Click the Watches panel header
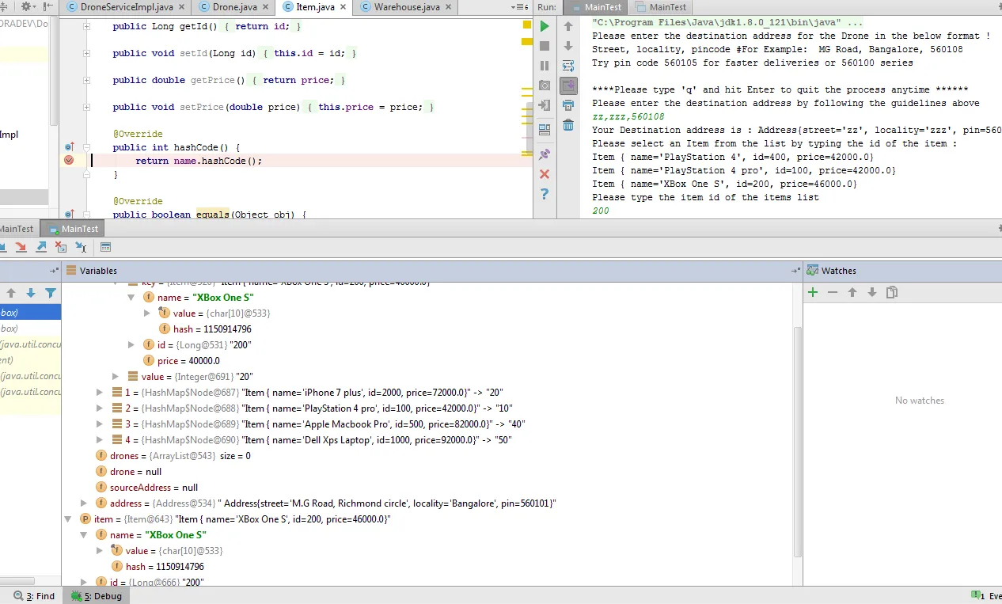 click(x=902, y=271)
